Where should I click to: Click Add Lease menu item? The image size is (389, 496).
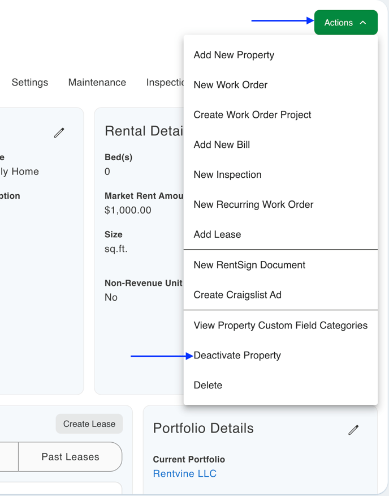point(217,234)
